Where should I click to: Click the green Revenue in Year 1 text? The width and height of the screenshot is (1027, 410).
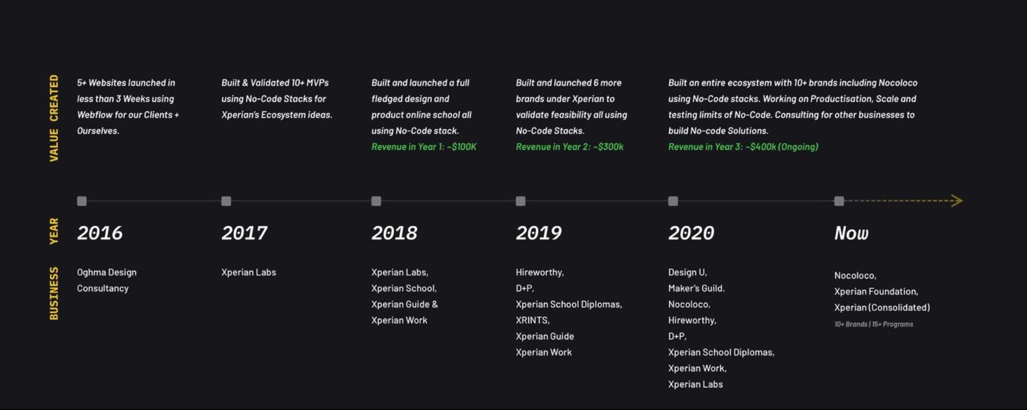pyautogui.click(x=424, y=147)
